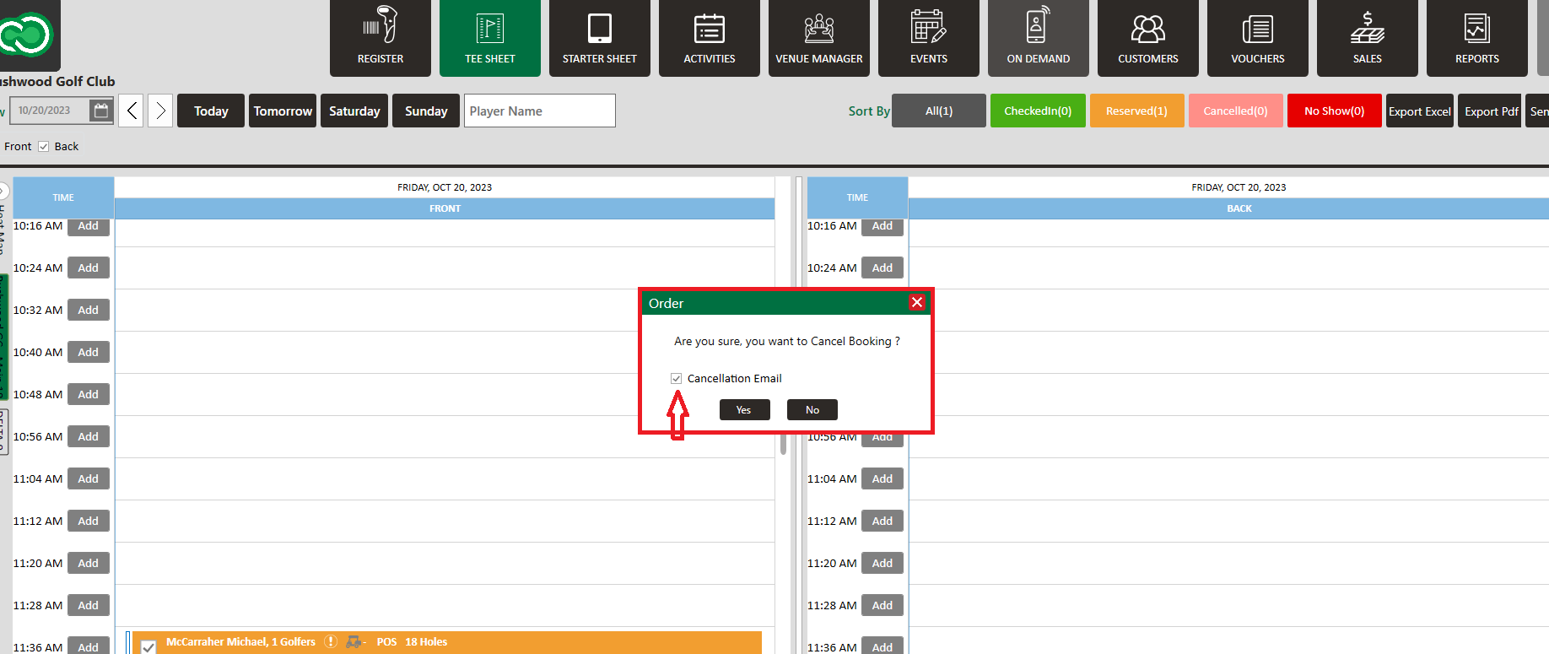
Task: Add booking at 10:56 AM Front
Action: click(89, 436)
